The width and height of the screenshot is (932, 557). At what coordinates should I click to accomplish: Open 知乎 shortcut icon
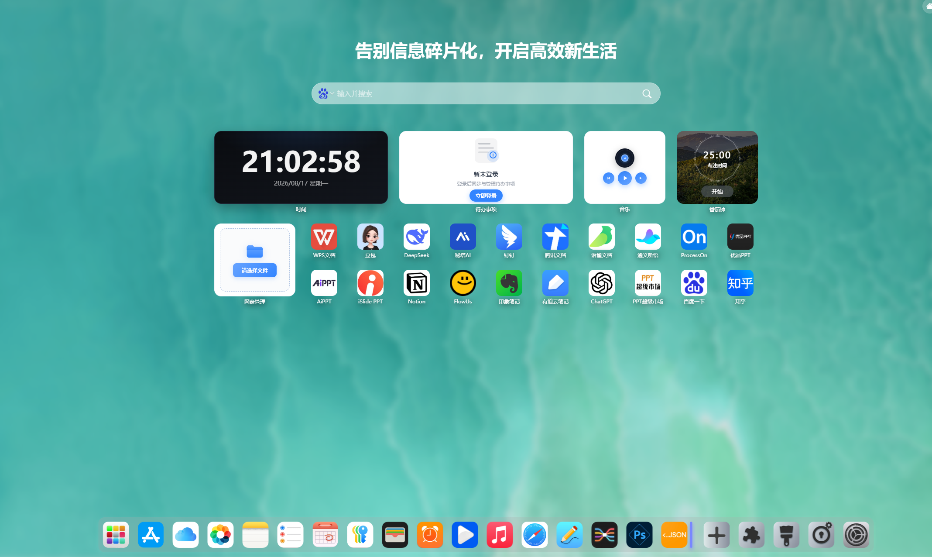click(740, 283)
